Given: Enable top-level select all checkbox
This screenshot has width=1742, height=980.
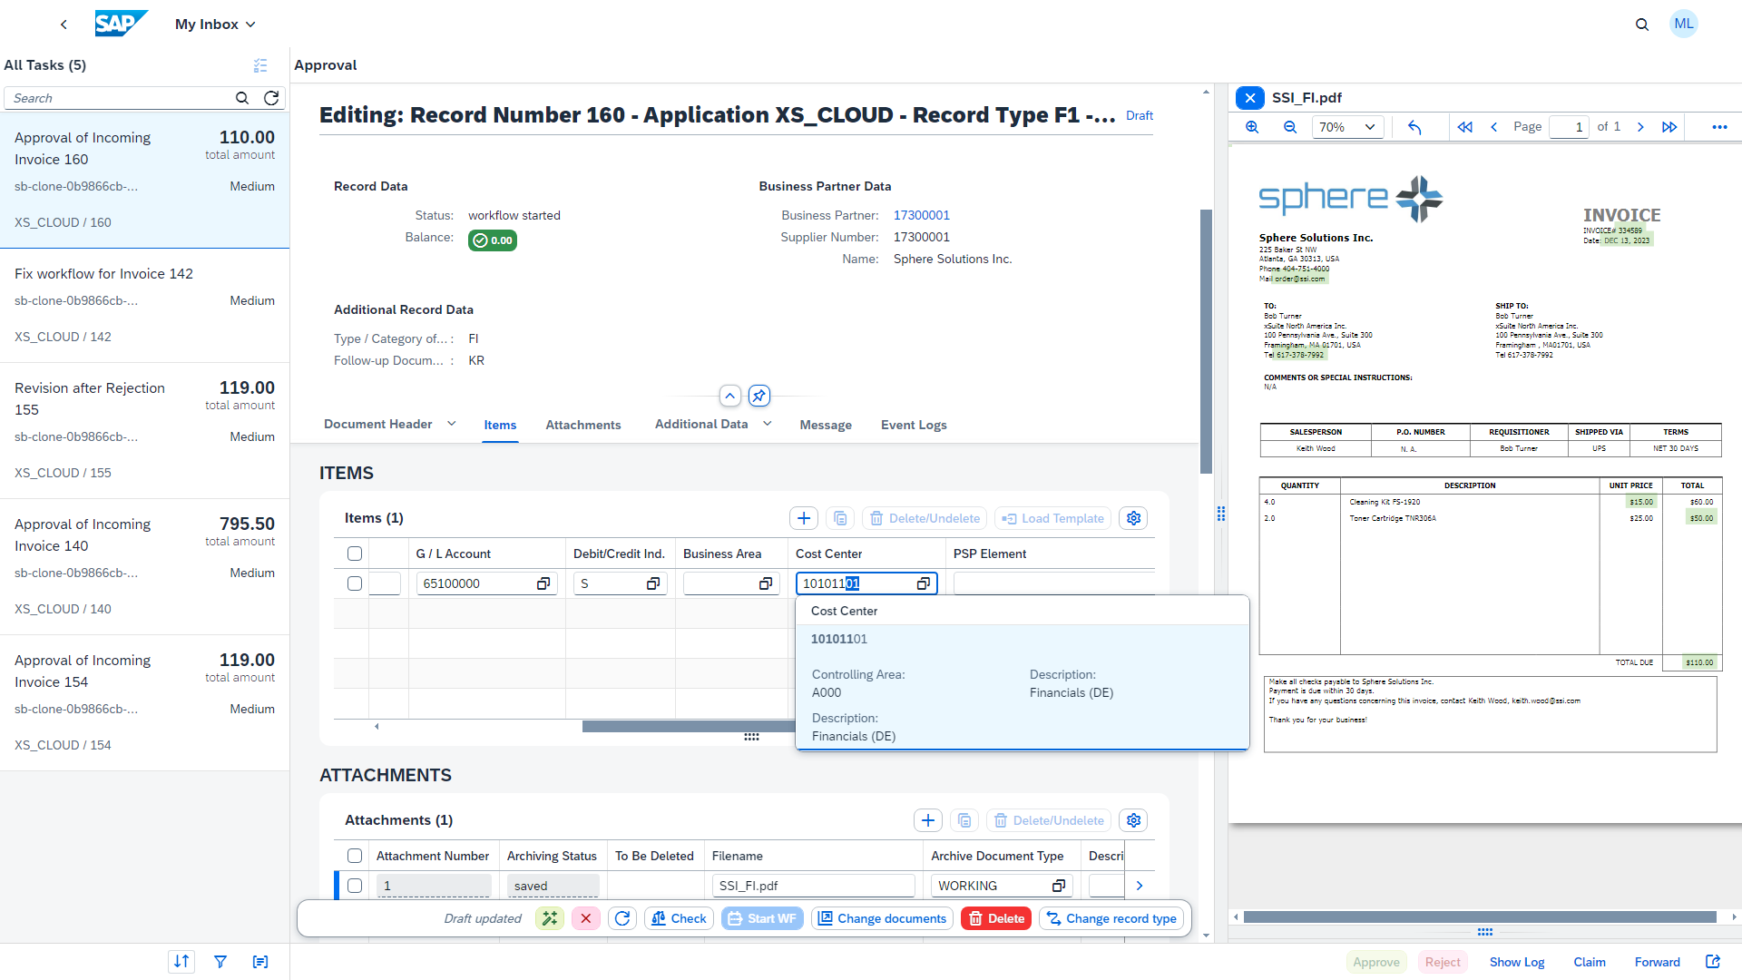Looking at the screenshot, I should click(356, 553).
